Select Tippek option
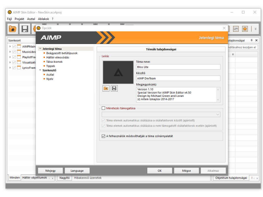Image resolution: width=263 pixels, height=197 pixels. click(51, 66)
